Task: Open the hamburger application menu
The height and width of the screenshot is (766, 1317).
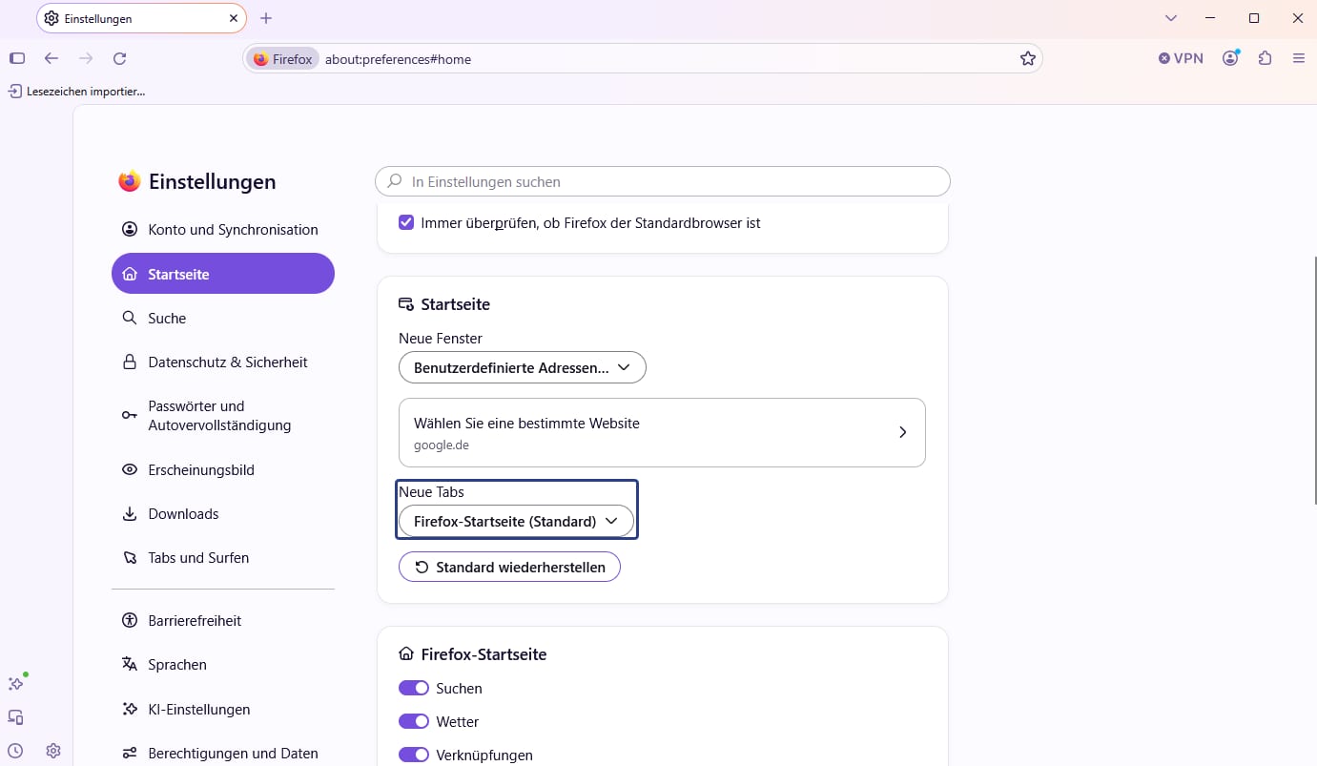Action: [1298, 58]
